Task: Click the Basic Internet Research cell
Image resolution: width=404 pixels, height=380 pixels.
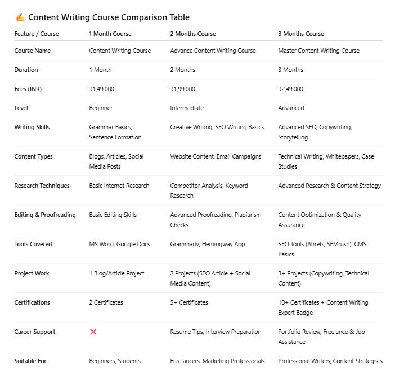Action: tap(119, 186)
